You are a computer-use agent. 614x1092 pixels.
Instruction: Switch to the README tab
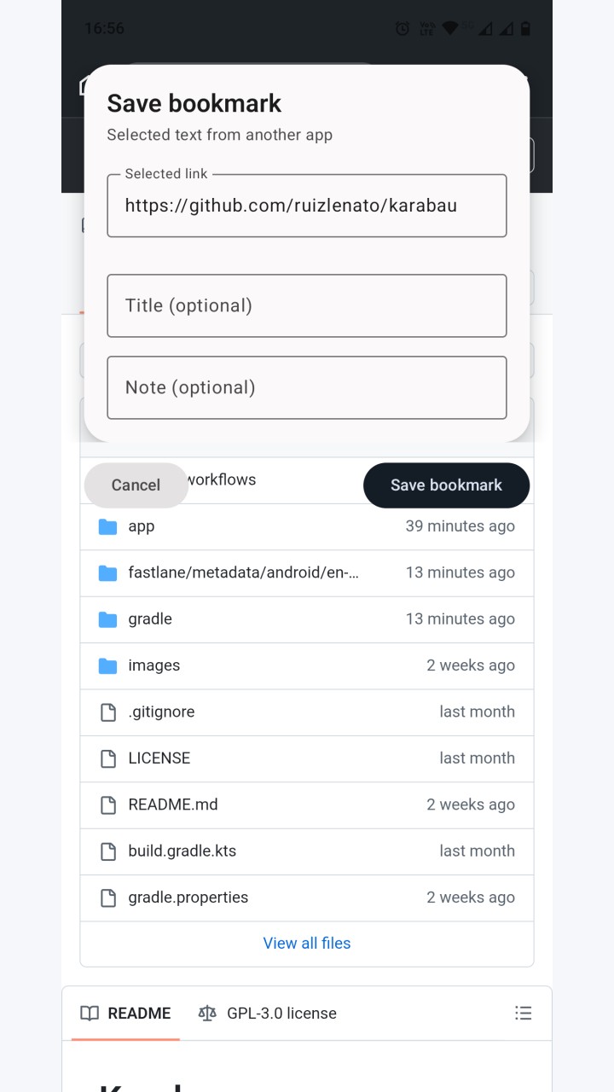125,1014
